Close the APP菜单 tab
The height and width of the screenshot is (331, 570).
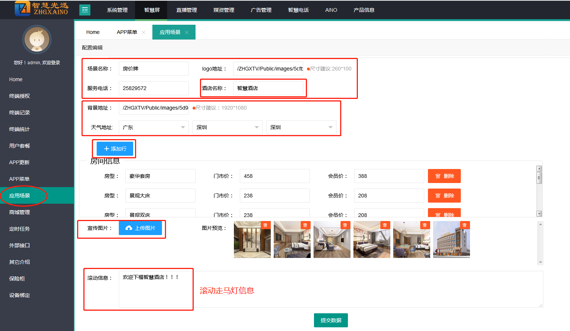[144, 32]
